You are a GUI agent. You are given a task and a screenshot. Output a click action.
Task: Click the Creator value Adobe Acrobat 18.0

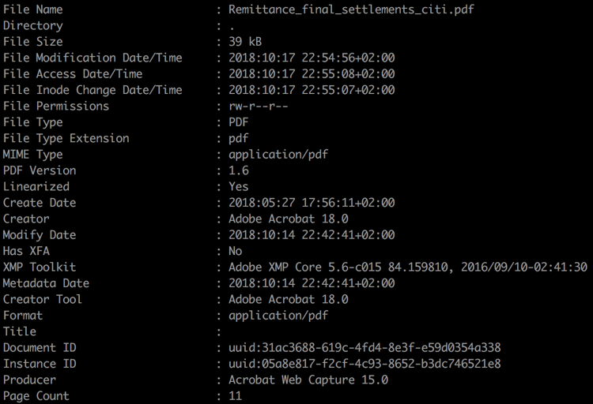click(288, 219)
